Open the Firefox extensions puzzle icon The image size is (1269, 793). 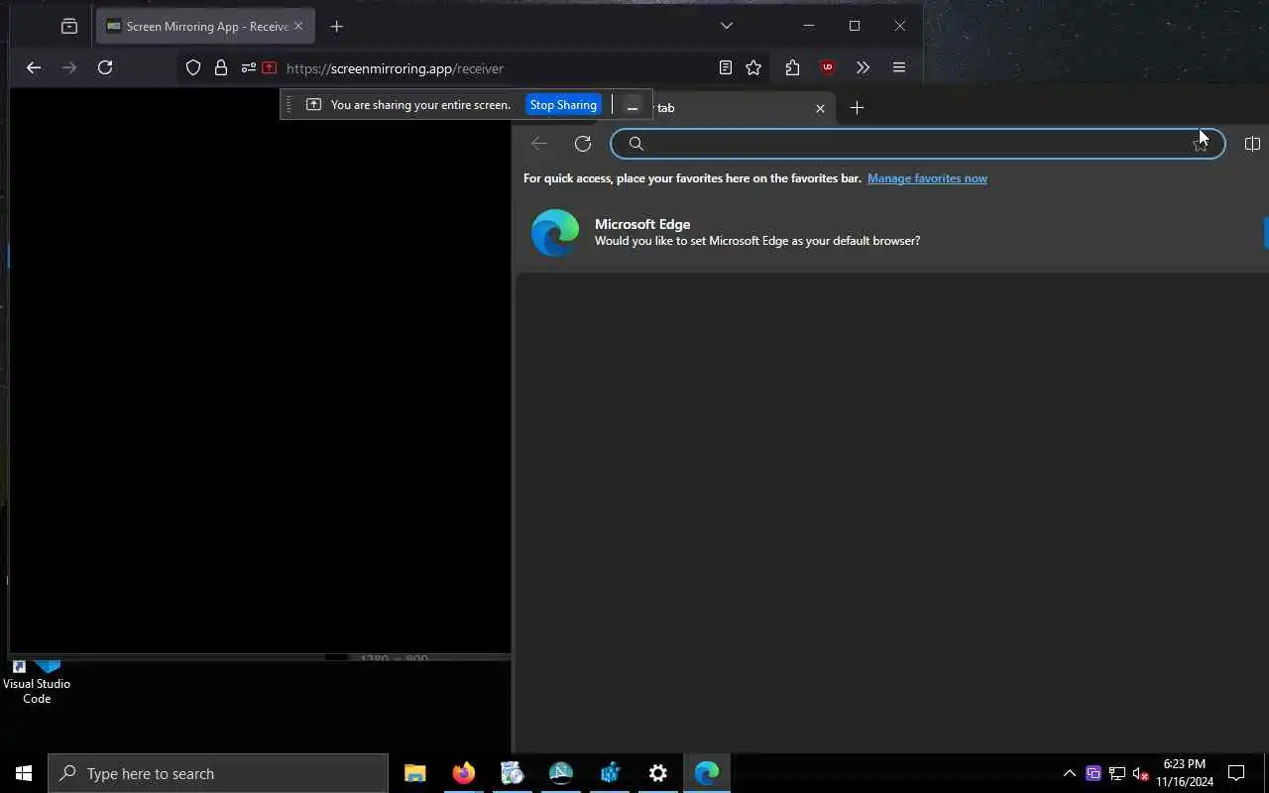[792, 67]
